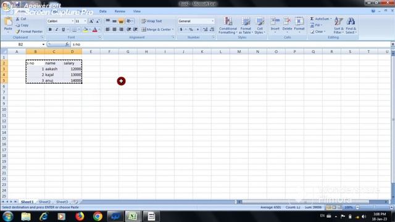Screen dimensions: 395x222
Task: Click Decrease Decimal button
Action: pyautogui.click(x=212, y=30)
